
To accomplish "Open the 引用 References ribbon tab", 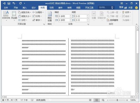I will coord(51,8).
